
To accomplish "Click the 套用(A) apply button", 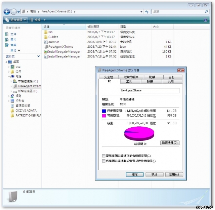I will pos(174,174).
